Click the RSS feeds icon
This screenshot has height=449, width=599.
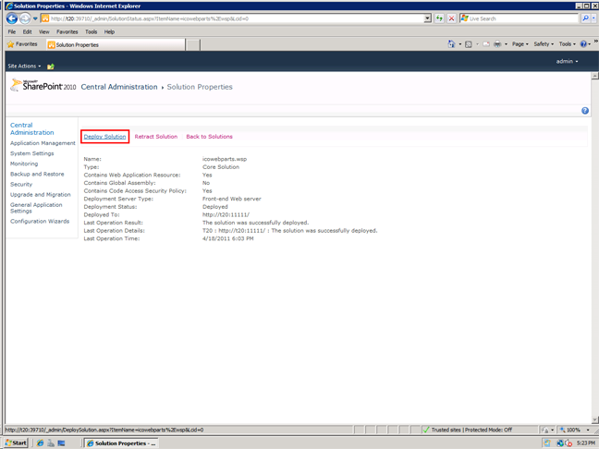tap(469, 44)
